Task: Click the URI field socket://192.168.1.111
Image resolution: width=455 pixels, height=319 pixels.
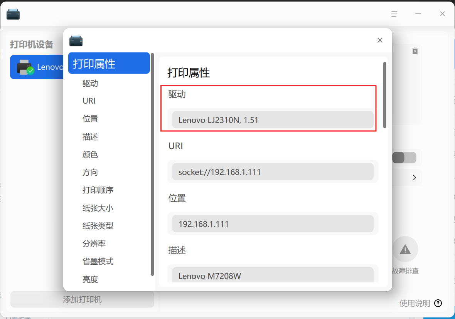Action: click(x=273, y=172)
